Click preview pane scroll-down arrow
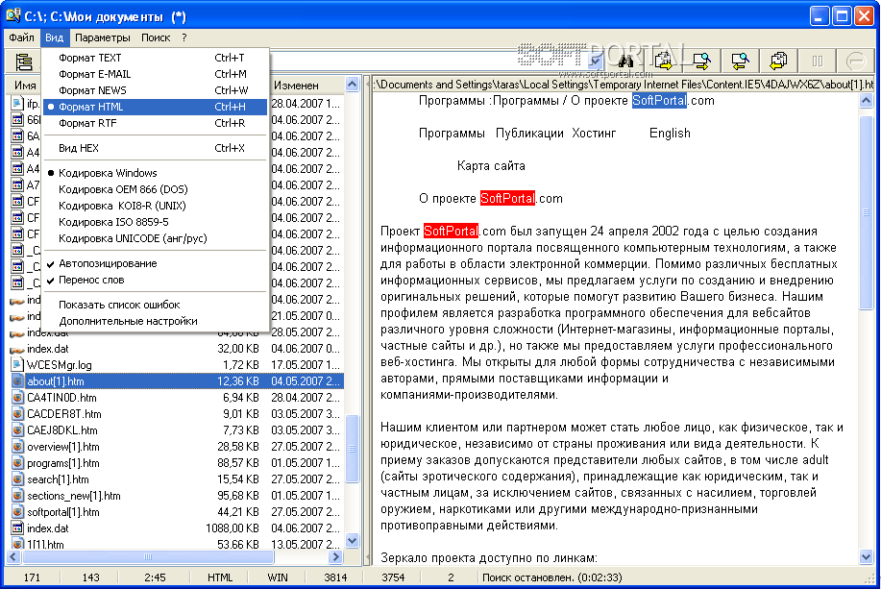This screenshot has width=881, height=589. tap(866, 557)
